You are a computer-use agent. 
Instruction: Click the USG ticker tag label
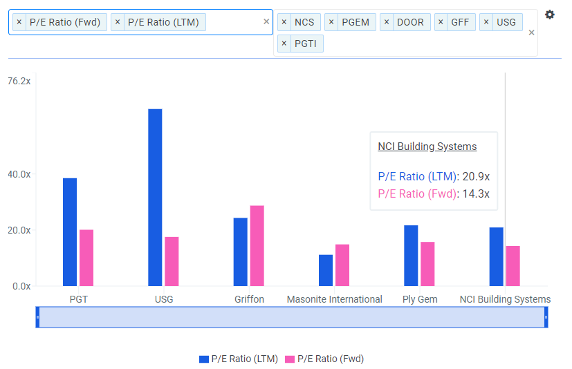506,22
